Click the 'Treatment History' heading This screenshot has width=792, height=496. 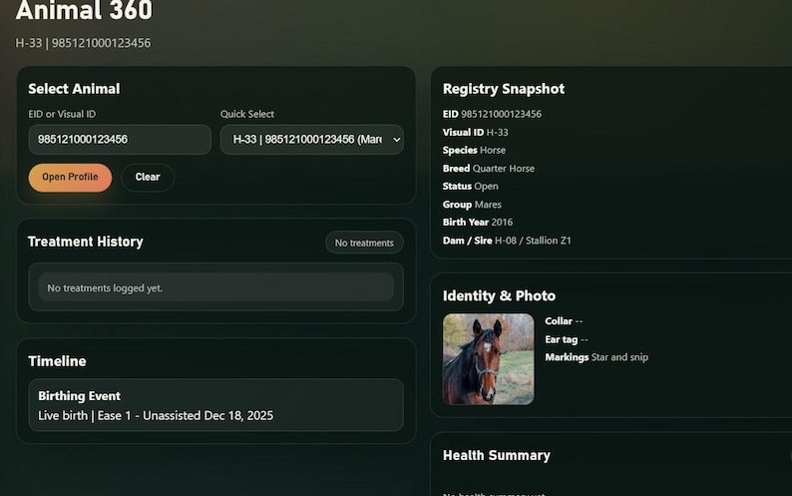click(x=86, y=242)
